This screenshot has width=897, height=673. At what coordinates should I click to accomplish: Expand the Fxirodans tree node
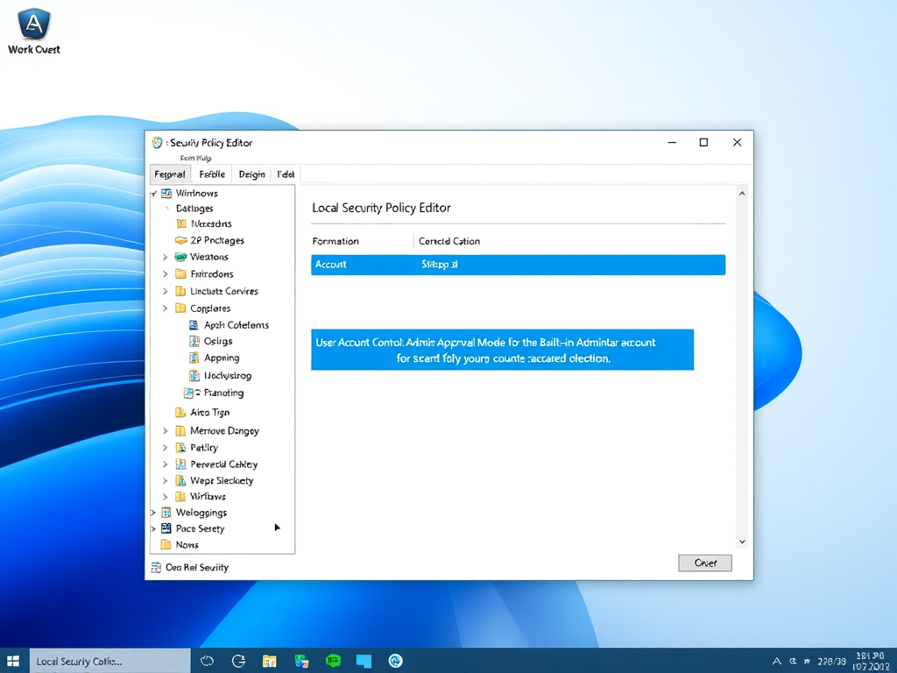coord(165,273)
